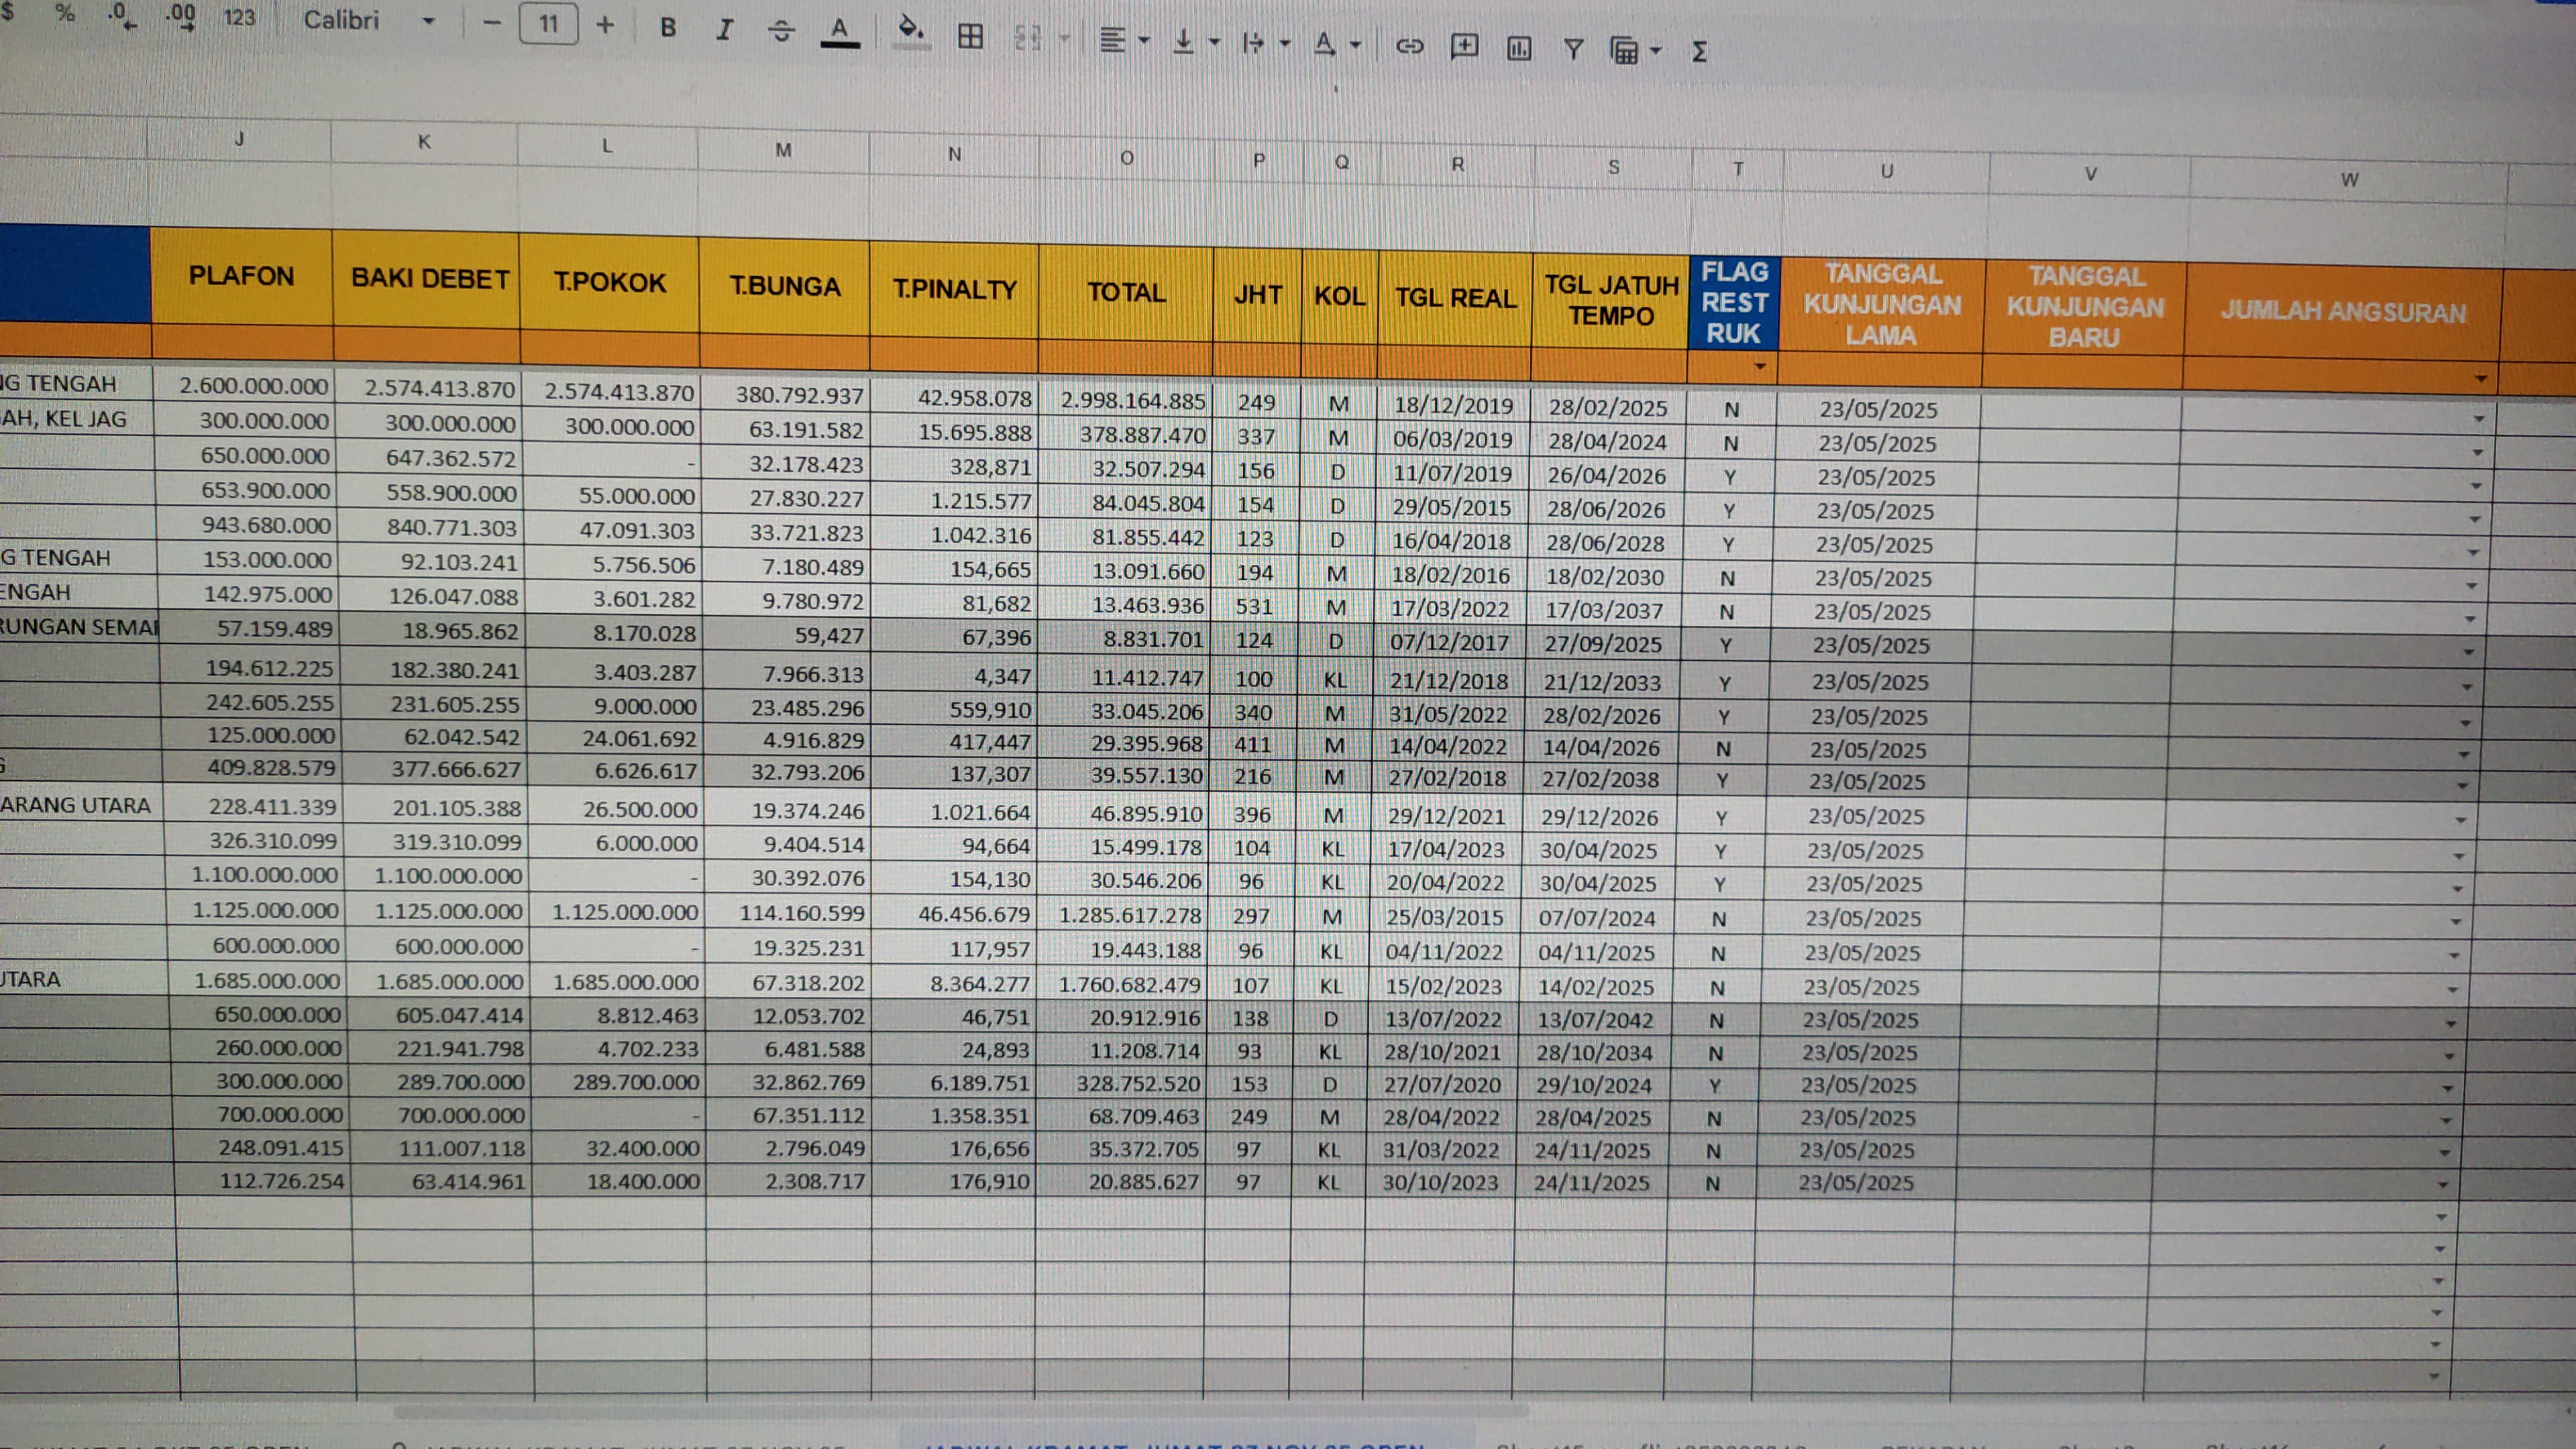Click the text color icon
Image resolution: width=2576 pixels, height=1449 pixels.
pyautogui.click(x=840, y=32)
